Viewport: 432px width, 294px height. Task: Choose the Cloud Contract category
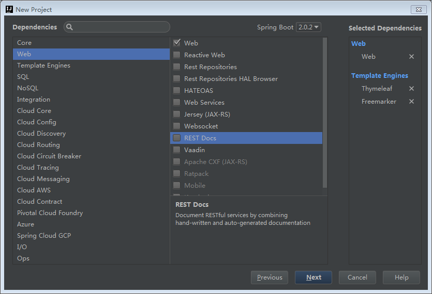click(x=91, y=201)
